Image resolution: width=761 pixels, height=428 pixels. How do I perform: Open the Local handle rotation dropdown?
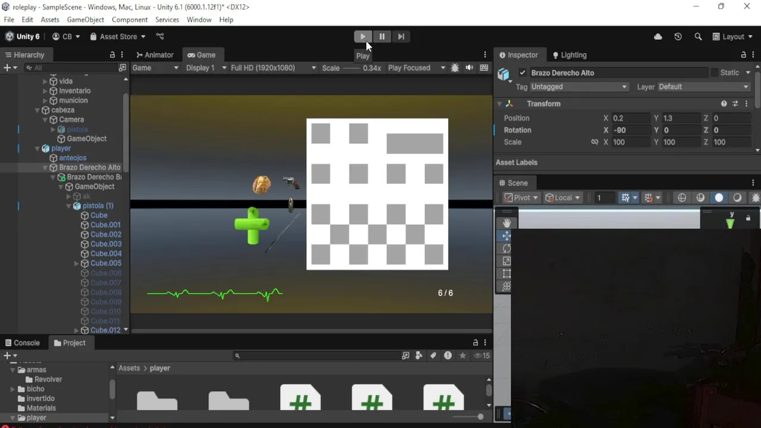[x=563, y=198]
